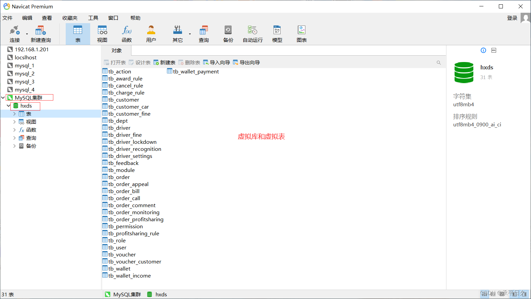
Task: Select the Table (表) toolbar button
Action: click(78, 34)
